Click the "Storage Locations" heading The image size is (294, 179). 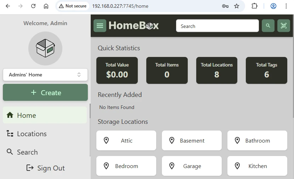click(x=123, y=122)
